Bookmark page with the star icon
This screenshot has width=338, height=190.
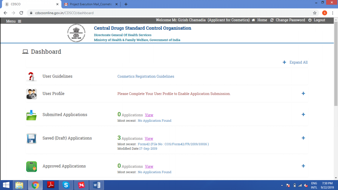(315, 13)
